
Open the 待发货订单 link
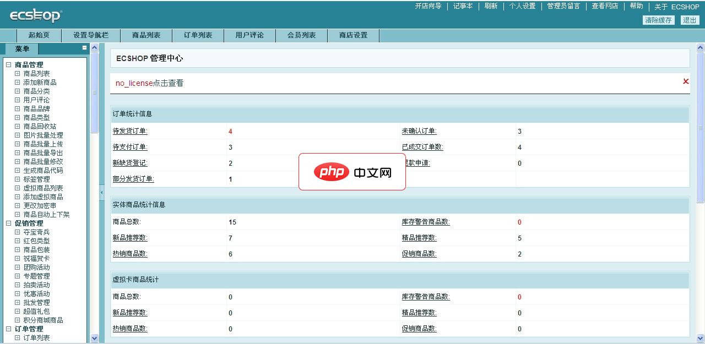click(x=129, y=131)
